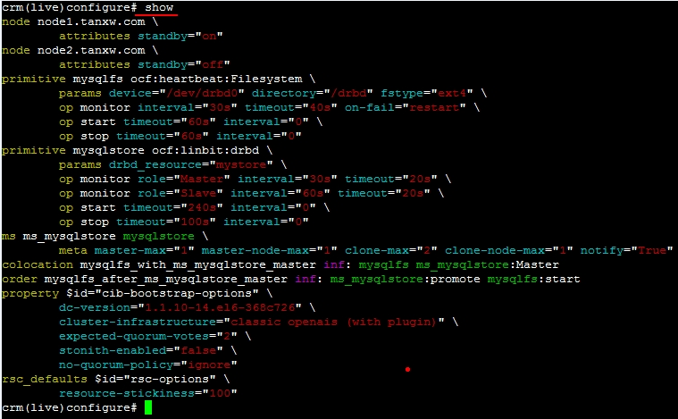This screenshot has width=678, height=419.
Task: Click the ms_mysqlstore:promote text
Action: pos(406,279)
